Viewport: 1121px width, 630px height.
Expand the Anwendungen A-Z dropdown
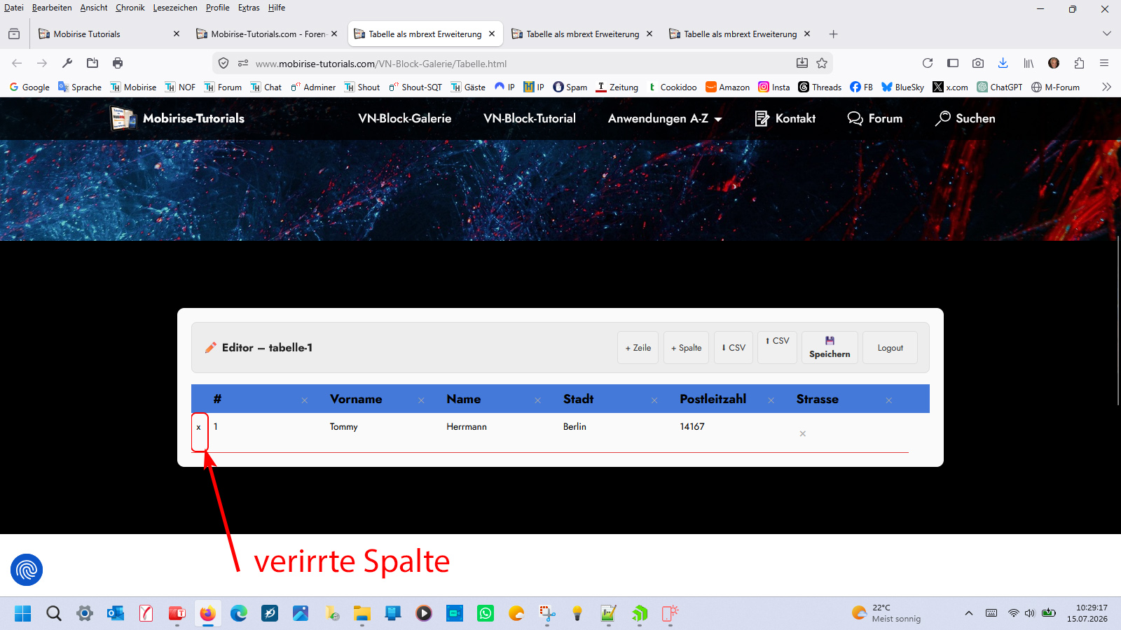click(665, 118)
